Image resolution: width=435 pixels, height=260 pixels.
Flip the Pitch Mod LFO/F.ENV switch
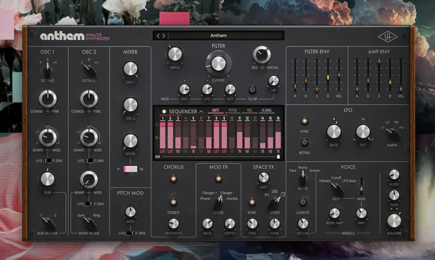coord(130,233)
